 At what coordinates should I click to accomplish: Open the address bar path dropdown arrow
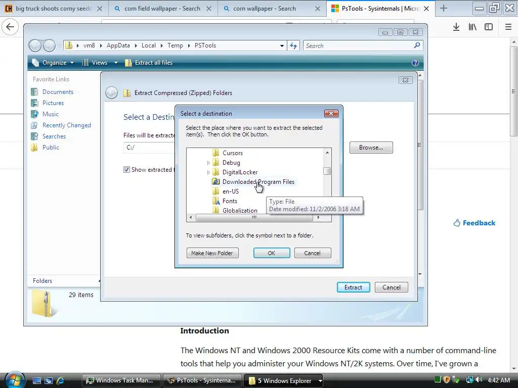[282, 46]
